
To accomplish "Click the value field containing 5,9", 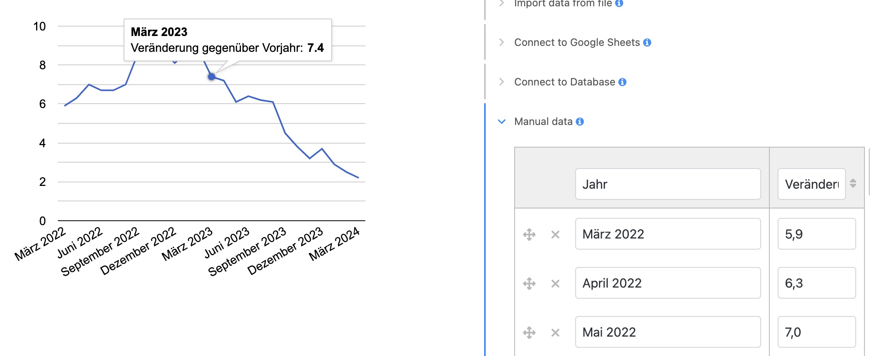I will (817, 234).
